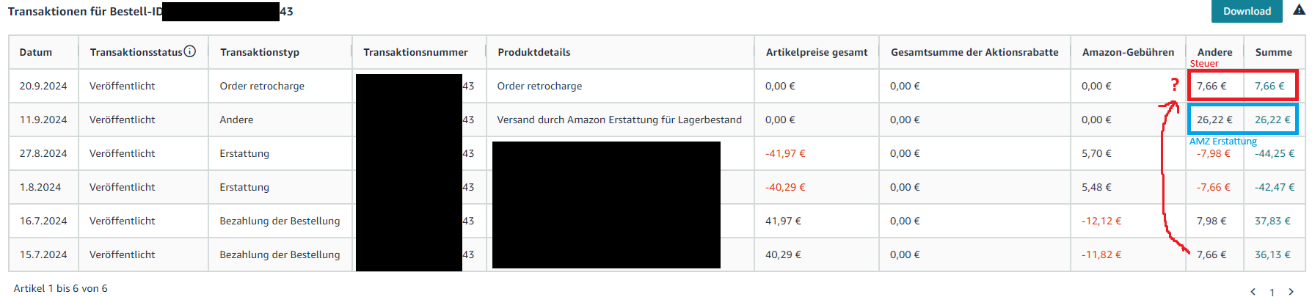Viewport: 1312px width, 297px height.
Task: Click the Datum column header
Action: [x=36, y=52]
